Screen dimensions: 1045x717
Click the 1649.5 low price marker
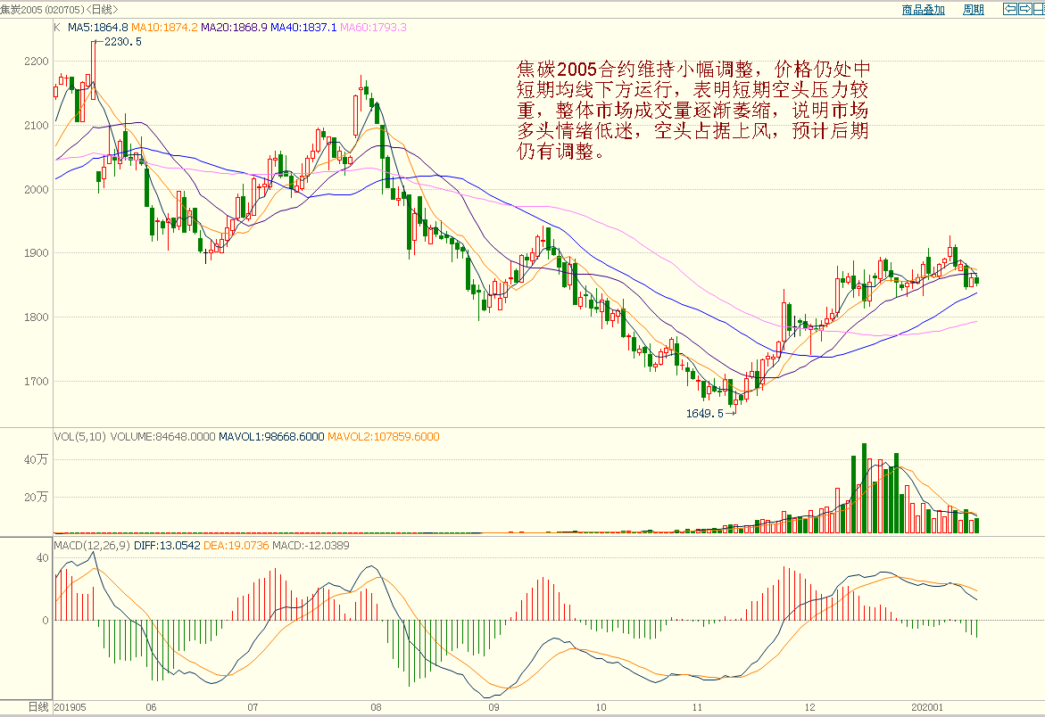coord(704,414)
